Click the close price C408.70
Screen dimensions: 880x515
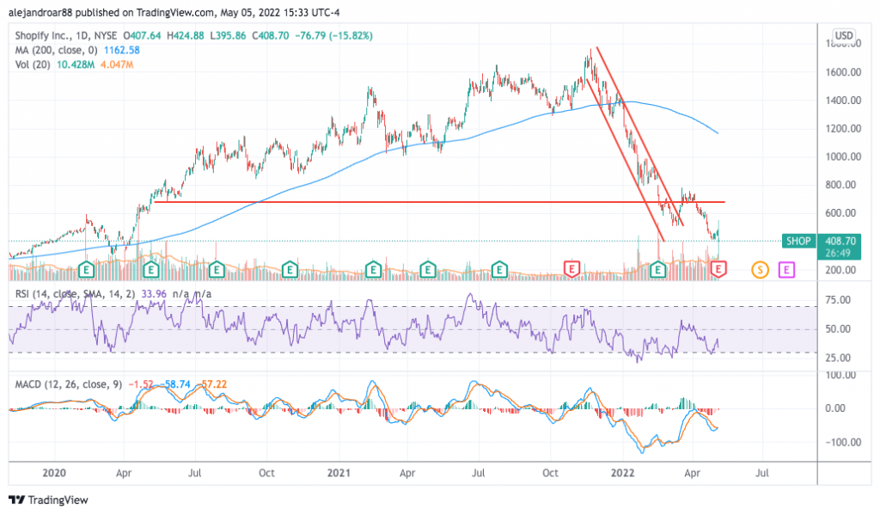click(271, 35)
